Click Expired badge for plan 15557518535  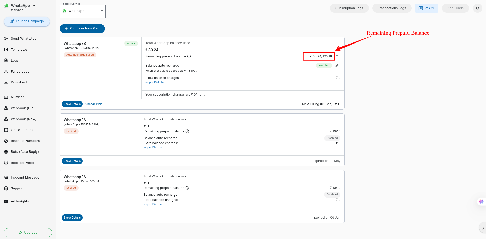pos(71,188)
